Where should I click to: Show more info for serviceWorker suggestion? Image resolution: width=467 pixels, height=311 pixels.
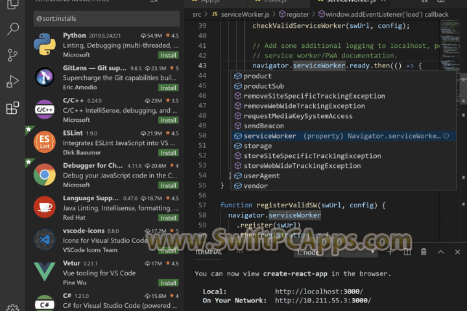[x=446, y=135]
